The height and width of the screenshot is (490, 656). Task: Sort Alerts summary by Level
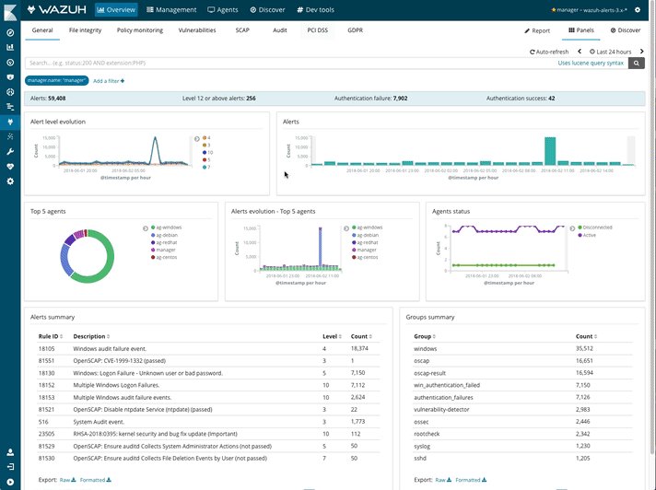332,336
